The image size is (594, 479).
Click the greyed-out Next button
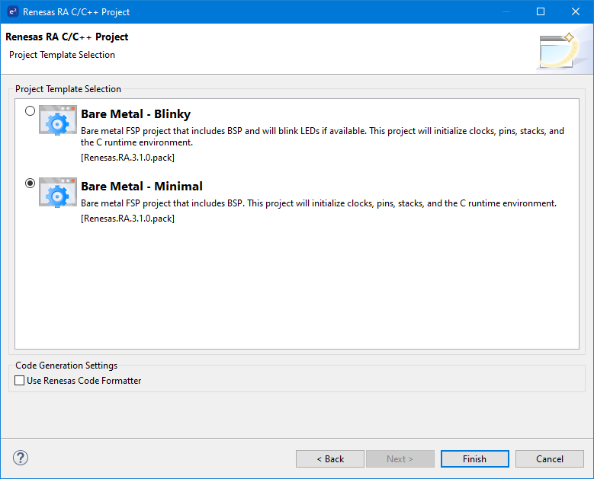(x=400, y=459)
